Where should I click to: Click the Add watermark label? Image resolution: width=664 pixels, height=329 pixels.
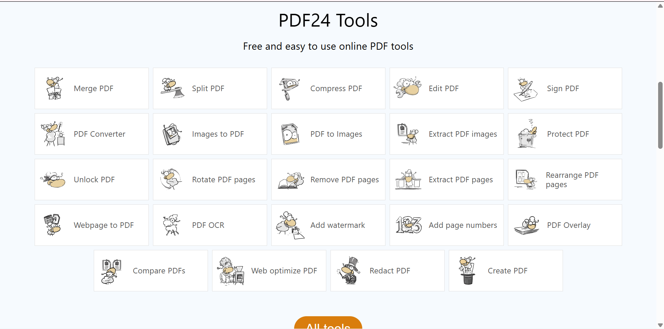coord(337,225)
